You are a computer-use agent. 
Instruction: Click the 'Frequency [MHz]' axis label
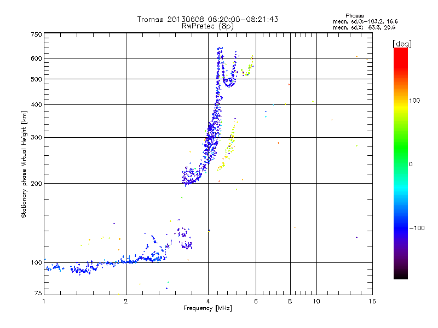(208, 308)
